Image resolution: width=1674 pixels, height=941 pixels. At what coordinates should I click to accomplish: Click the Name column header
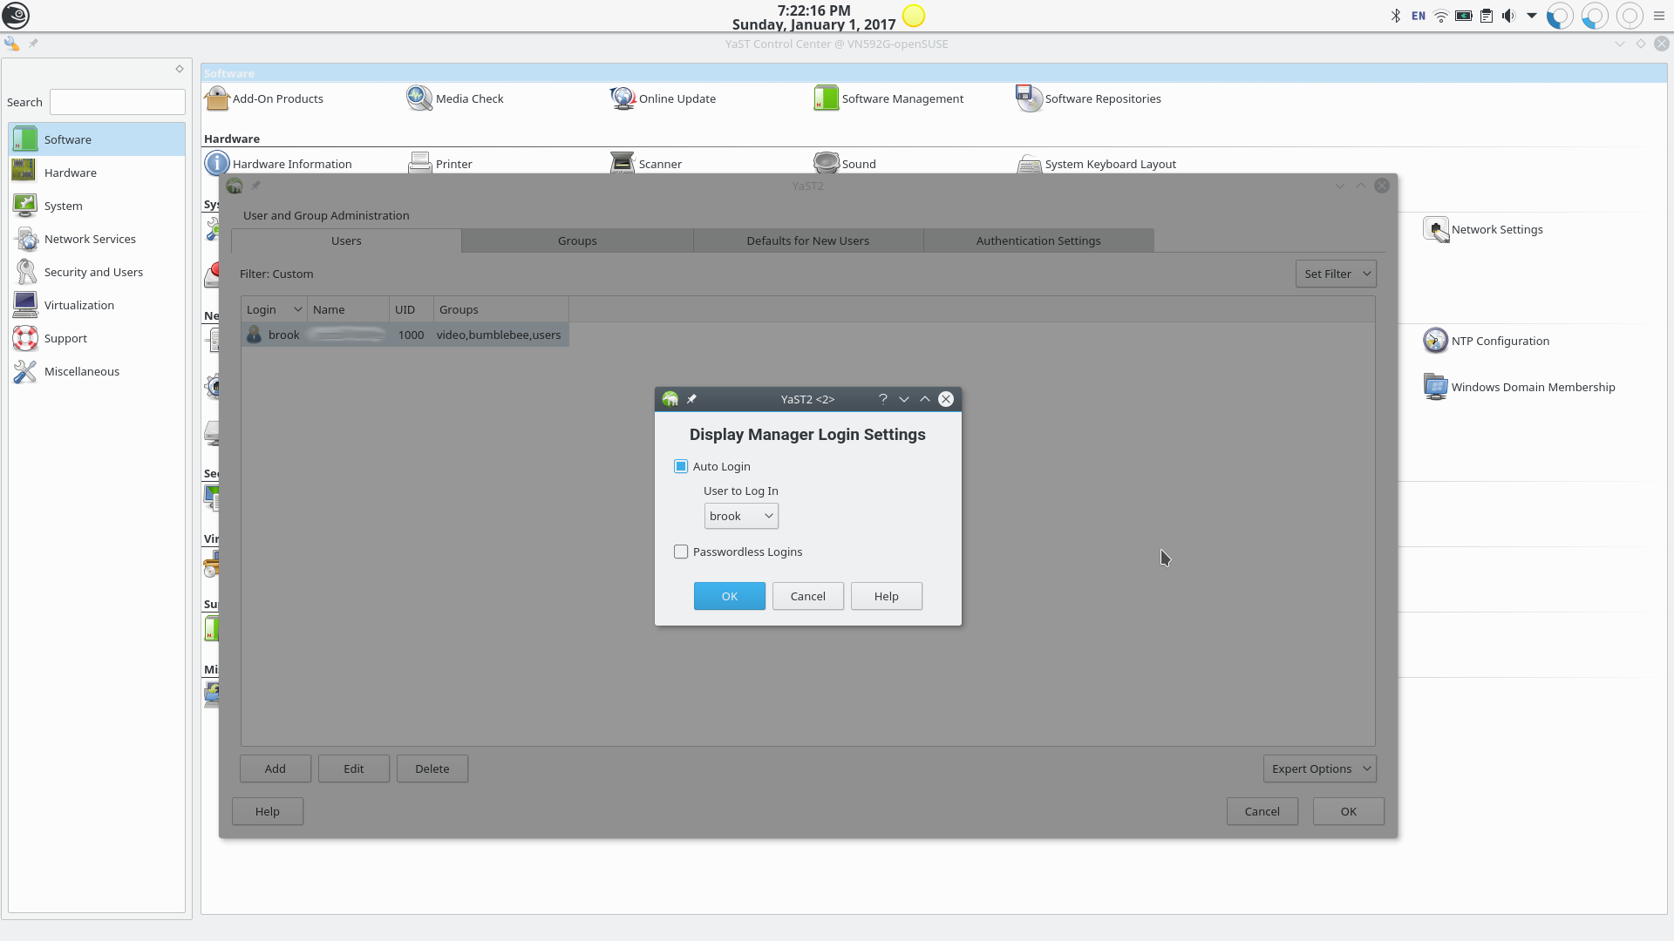point(348,309)
